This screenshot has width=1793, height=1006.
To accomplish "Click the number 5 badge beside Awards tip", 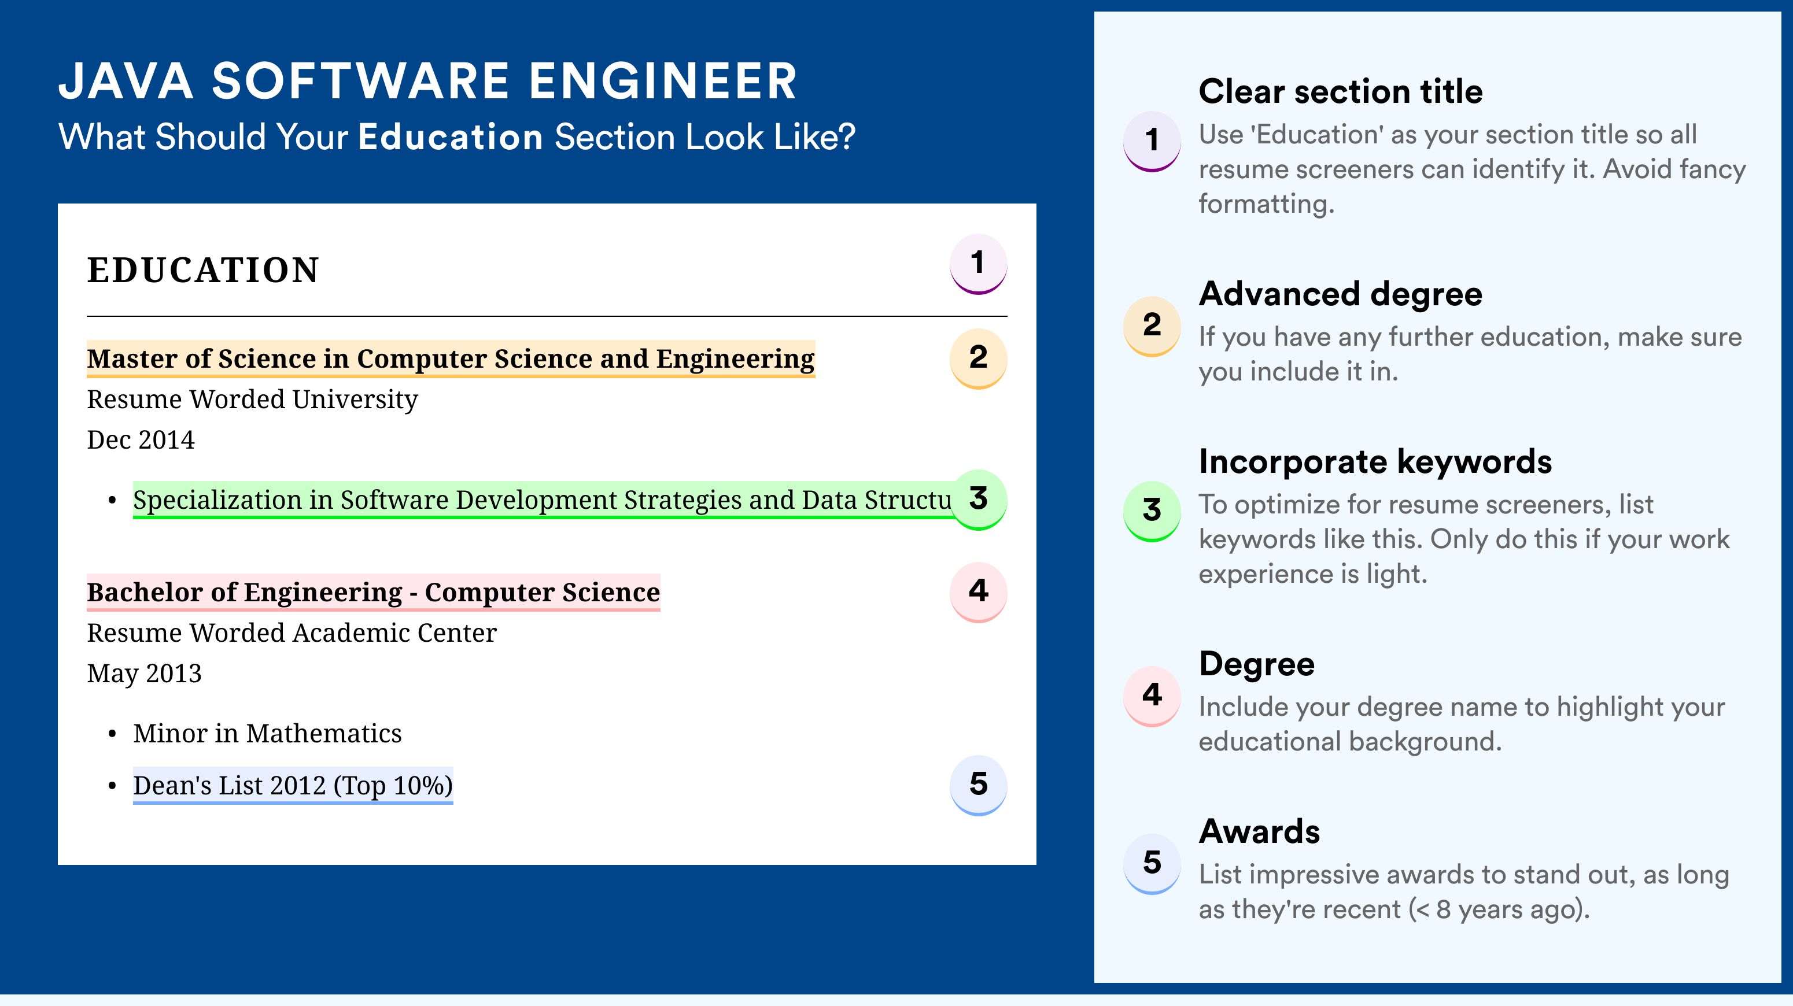I will pyautogui.click(x=1152, y=864).
